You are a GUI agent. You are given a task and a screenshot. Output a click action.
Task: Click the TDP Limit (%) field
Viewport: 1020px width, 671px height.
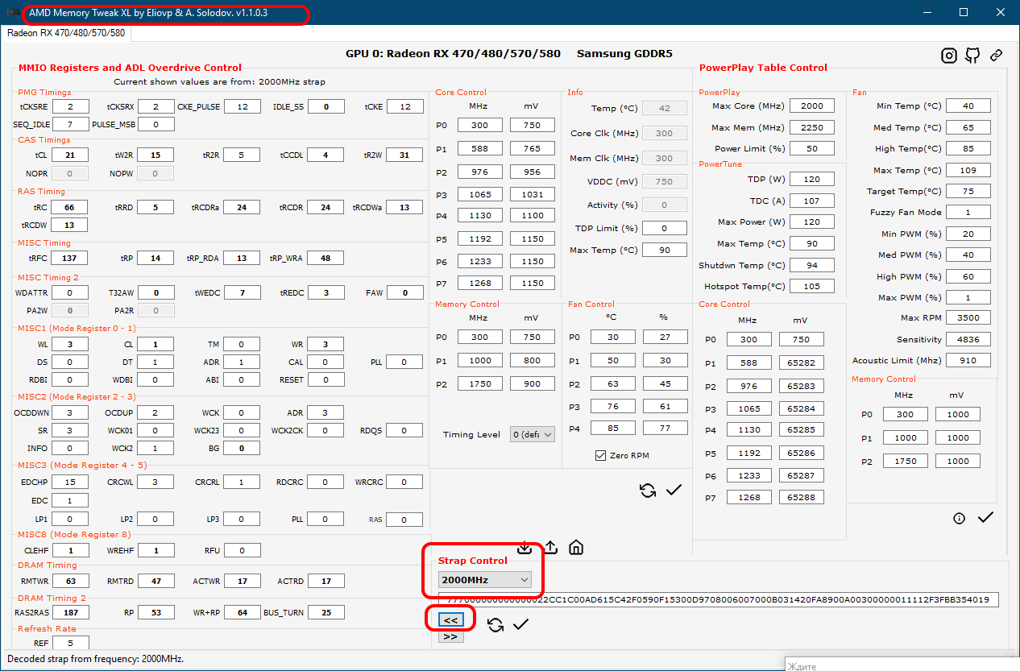[x=665, y=228]
